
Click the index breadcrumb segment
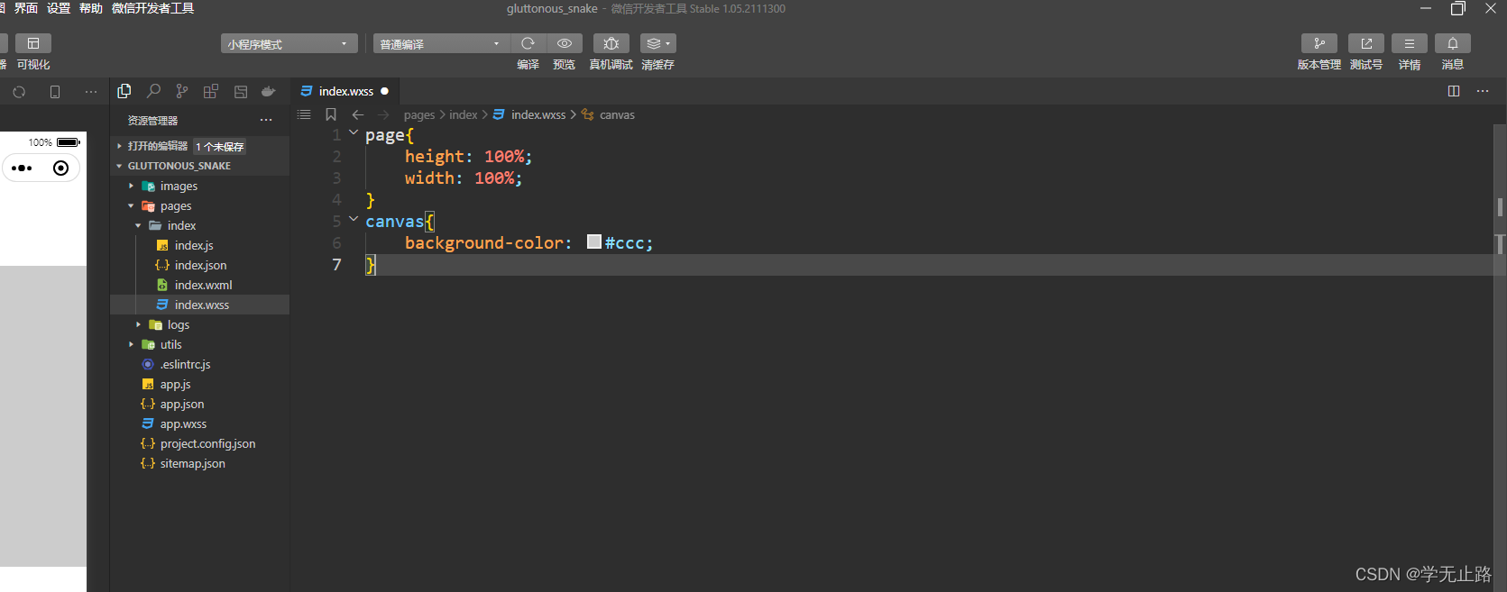(464, 114)
